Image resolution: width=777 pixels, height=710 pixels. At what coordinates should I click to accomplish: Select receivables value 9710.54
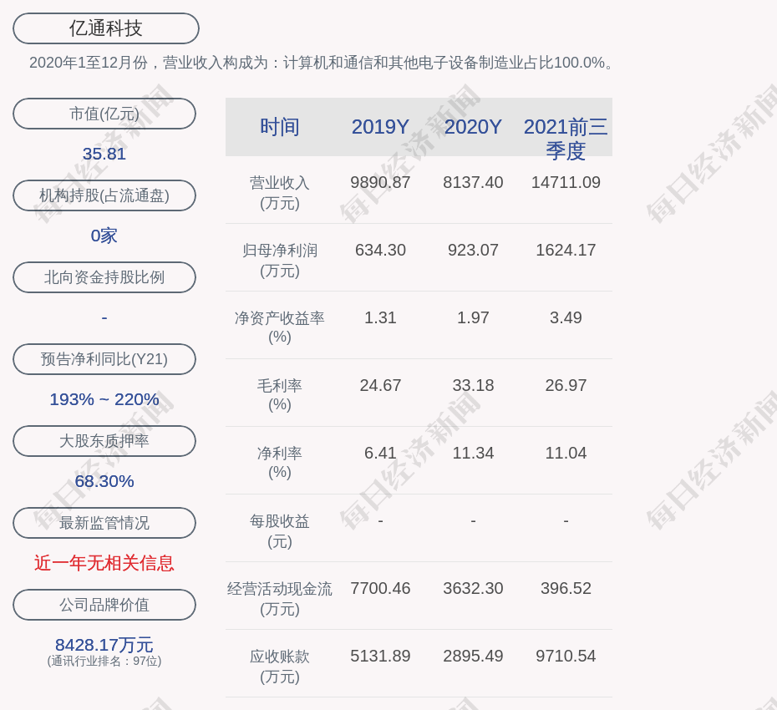pyautogui.click(x=566, y=656)
